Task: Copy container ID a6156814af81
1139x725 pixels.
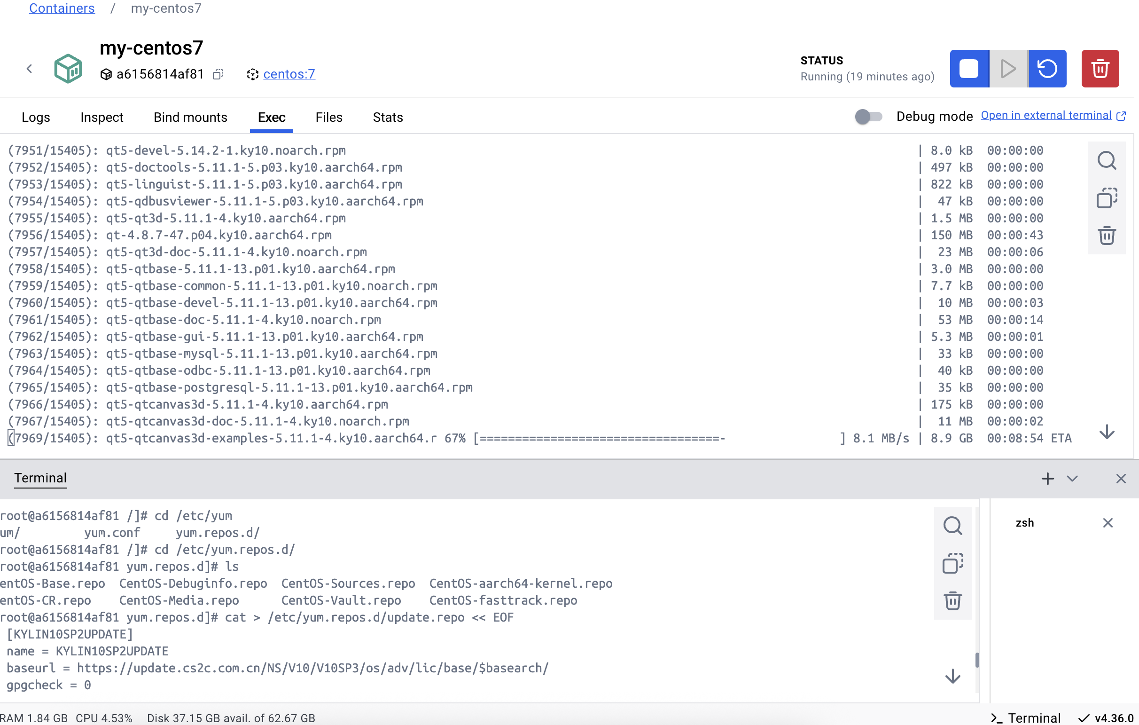Action: click(218, 74)
